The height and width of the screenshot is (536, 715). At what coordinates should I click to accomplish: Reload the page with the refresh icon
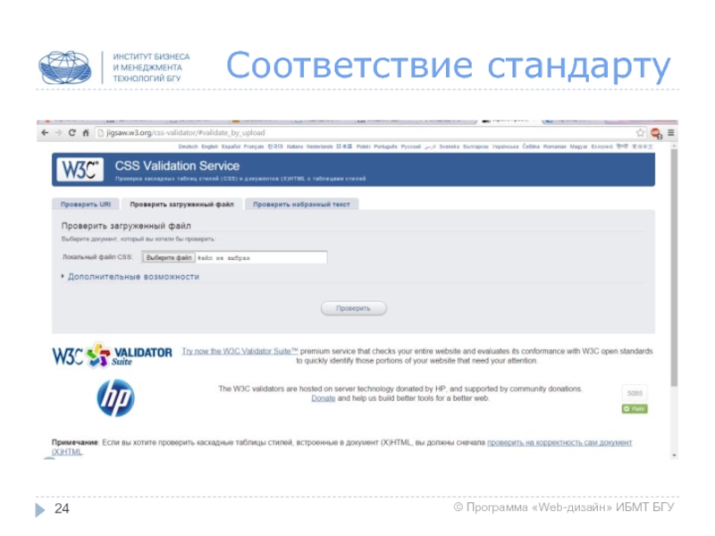point(72,132)
